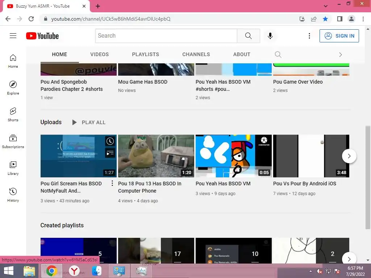This screenshot has height=278, width=371.
Task: Add Pou Girl Scream video to Watch Later
Action: (x=110, y=142)
